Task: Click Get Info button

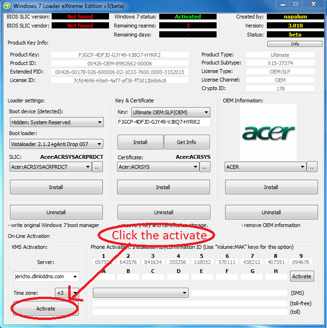Action: click(187, 142)
